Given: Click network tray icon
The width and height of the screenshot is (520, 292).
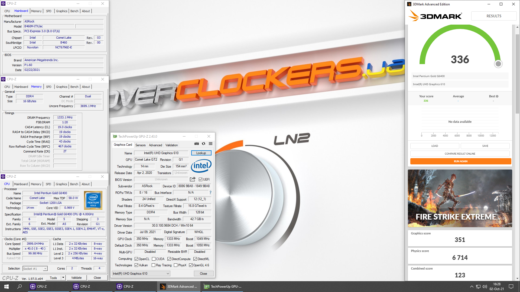Looking at the screenshot, I should (478, 287).
